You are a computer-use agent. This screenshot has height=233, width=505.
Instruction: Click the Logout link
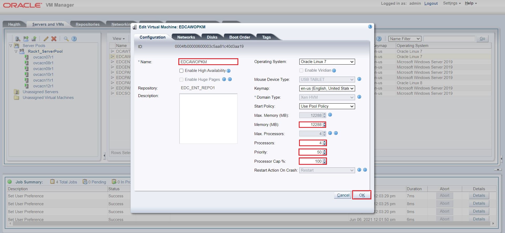[431, 3]
